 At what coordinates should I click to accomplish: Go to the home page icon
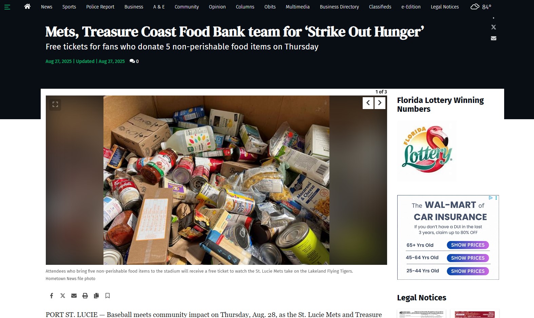click(x=27, y=6)
